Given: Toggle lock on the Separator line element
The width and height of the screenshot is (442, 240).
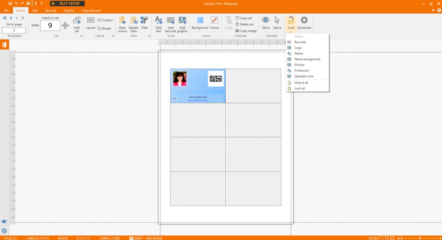Looking at the screenshot, I should pyautogui.click(x=303, y=76).
